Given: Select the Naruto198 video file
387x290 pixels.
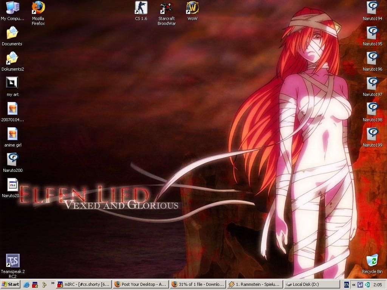Looking at the screenshot, I should pyautogui.click(x=372, y=112).
